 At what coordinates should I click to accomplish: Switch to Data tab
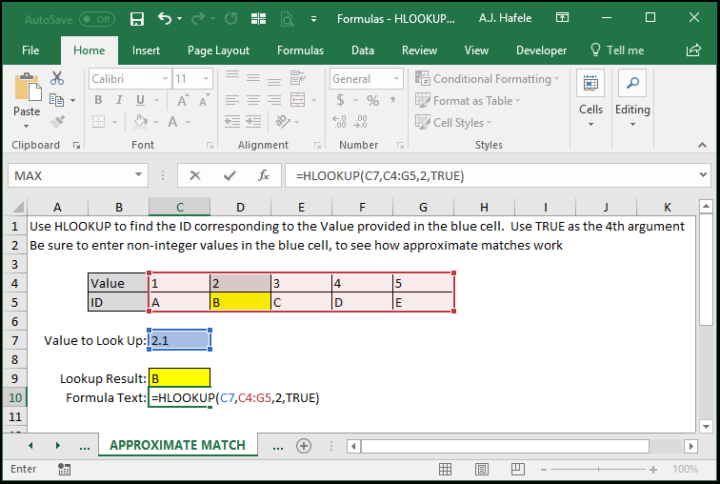tap(362, 50)
